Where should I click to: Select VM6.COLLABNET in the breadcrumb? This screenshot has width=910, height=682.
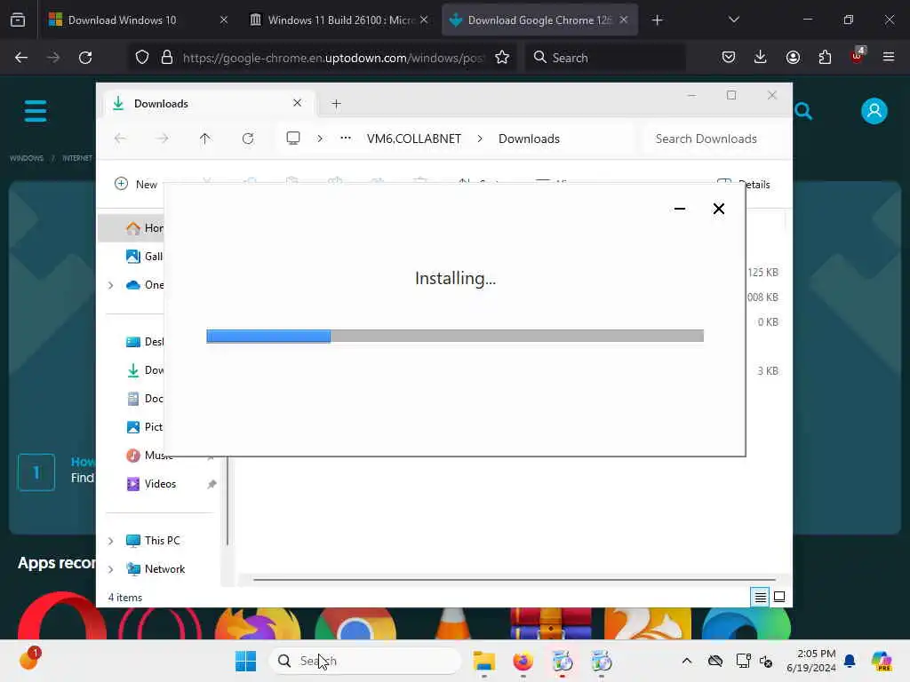[414, 139]
